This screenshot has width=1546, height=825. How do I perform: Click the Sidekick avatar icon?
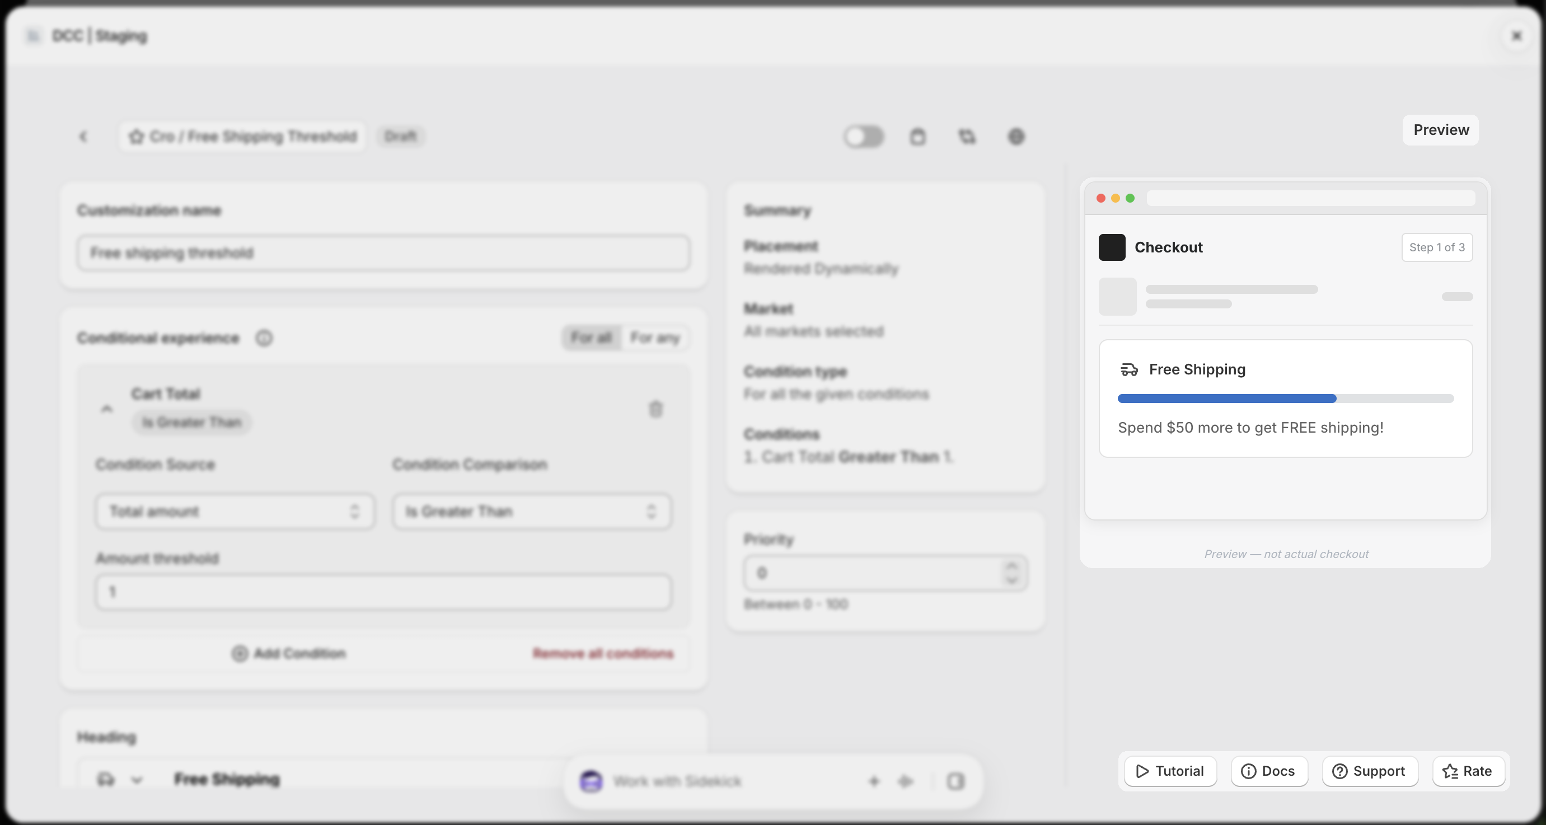pyautogui.click(x=591, y=781)
